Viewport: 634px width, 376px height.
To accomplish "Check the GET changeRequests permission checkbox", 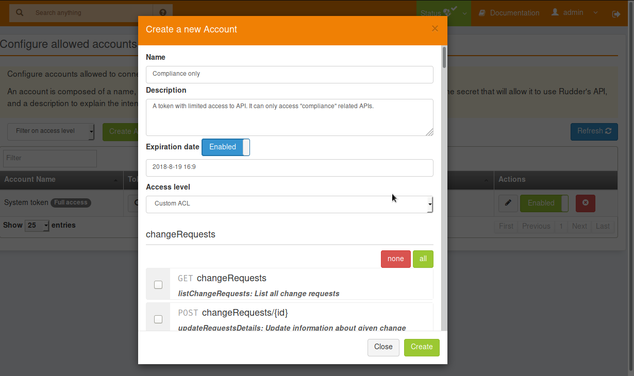I will (158, 284).
